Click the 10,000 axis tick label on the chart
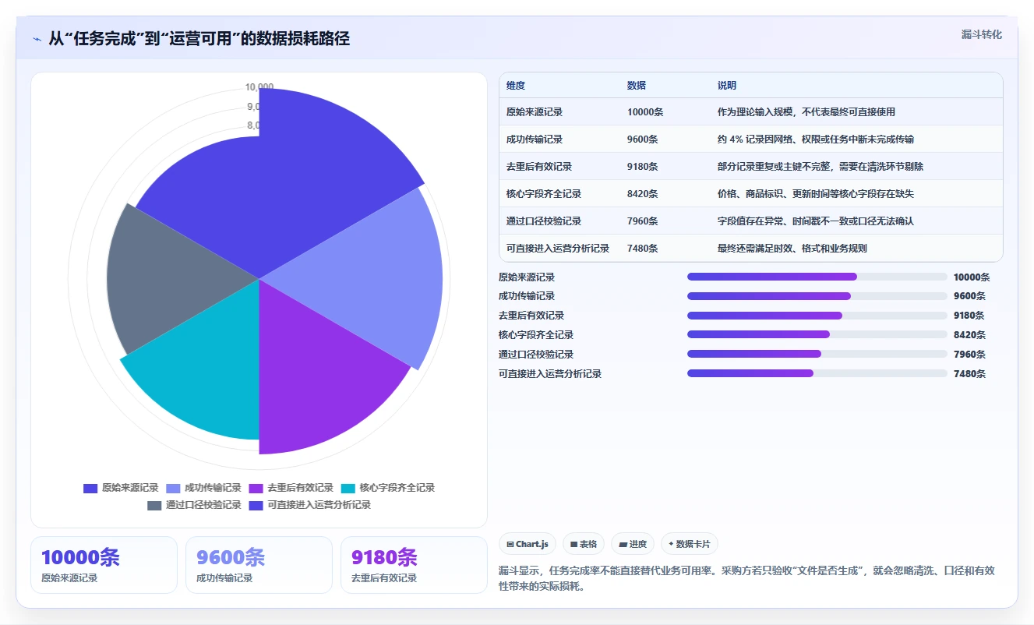This screenshot has width=1034, height=625. coord(259,87)
